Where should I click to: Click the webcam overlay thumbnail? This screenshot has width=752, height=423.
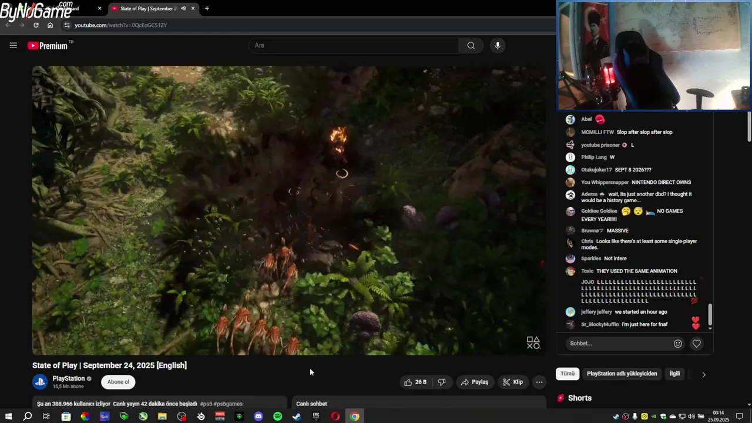654,55
